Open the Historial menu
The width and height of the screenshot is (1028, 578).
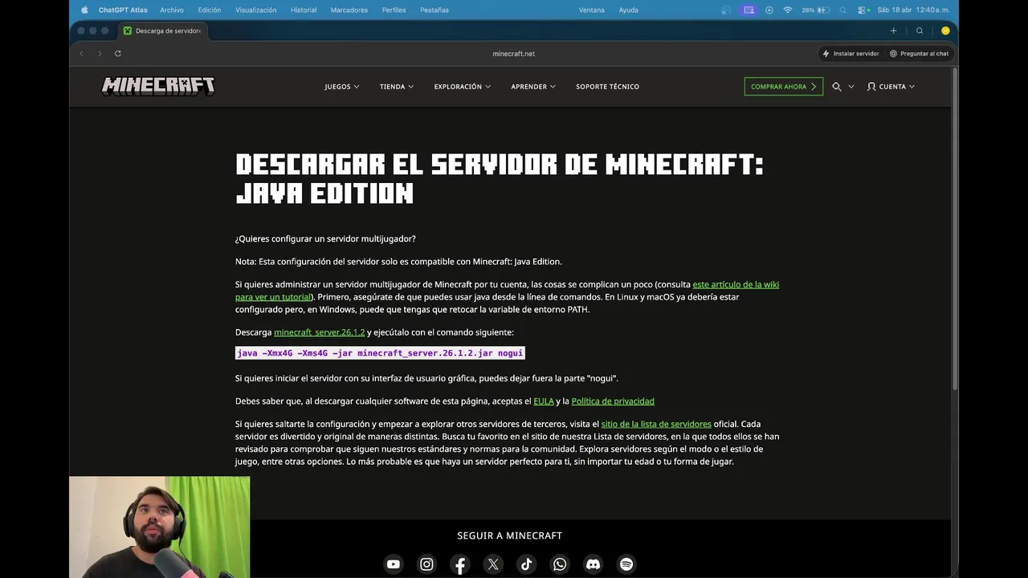pyautogui.click(x=304, y=10)
